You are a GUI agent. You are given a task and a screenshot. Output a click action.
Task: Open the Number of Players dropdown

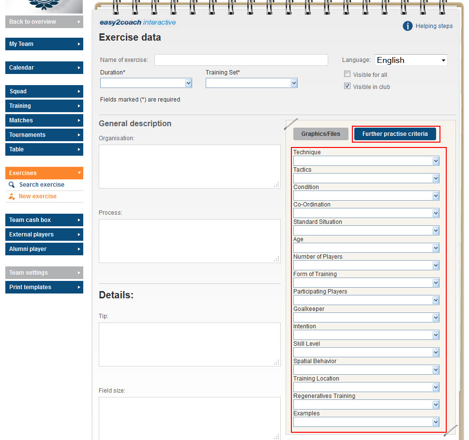pyautogui.click(x=366, y=265)
